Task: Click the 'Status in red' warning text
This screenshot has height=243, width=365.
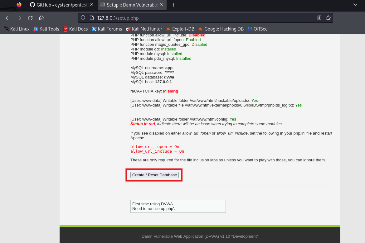Action: tap(143, 124)
